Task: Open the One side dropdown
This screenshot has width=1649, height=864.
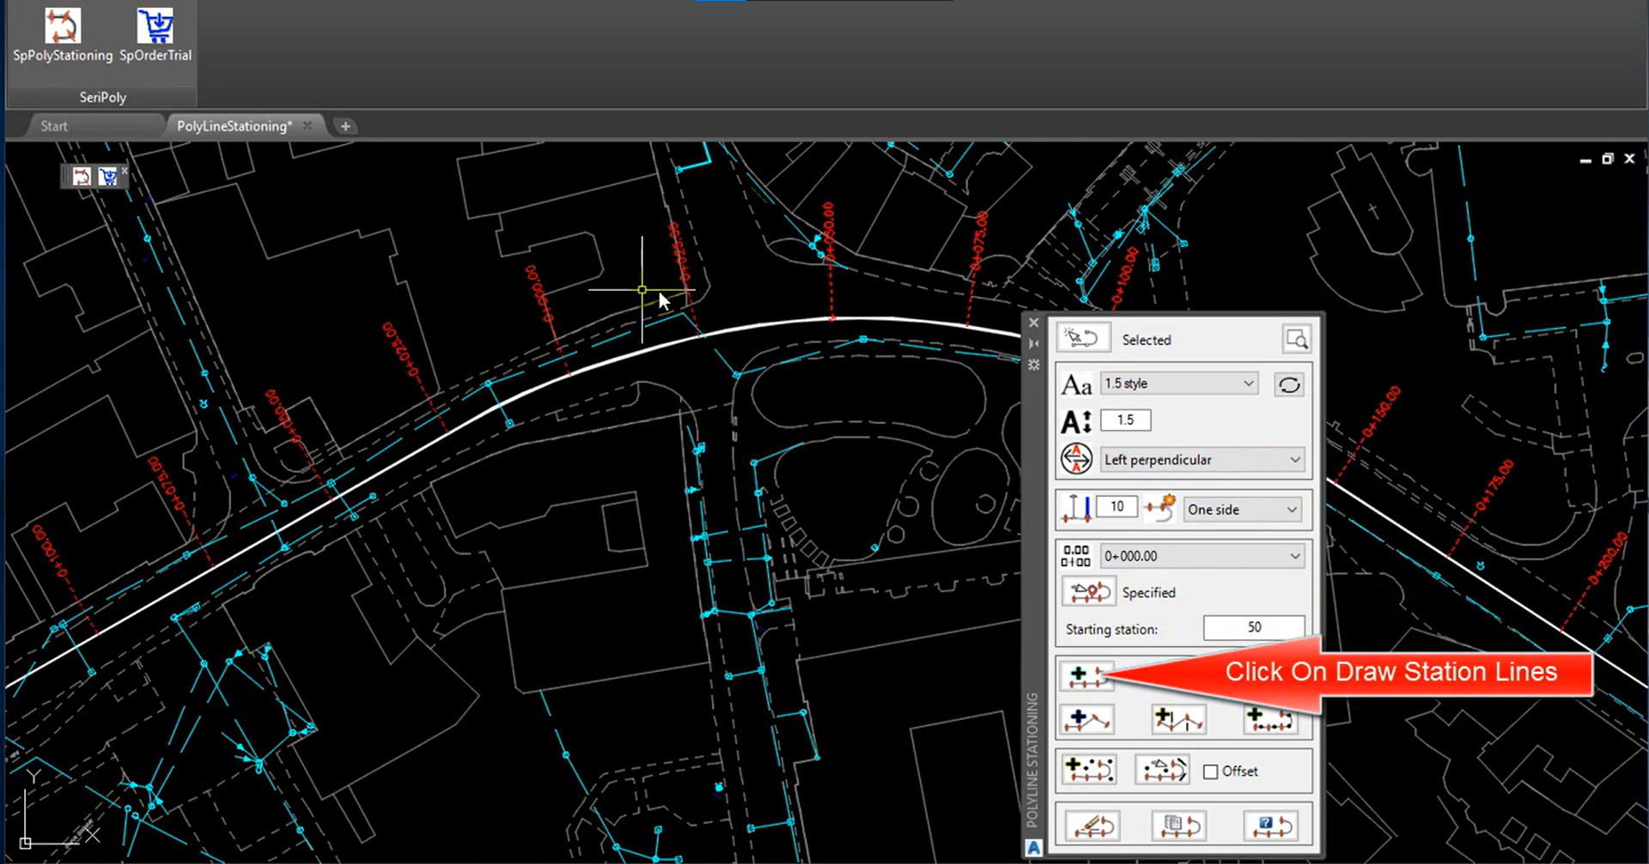Action: 1242,510
